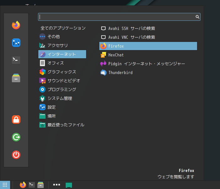Click the プログラミング gear icon
220x189 pixels.
pos(42,89)
